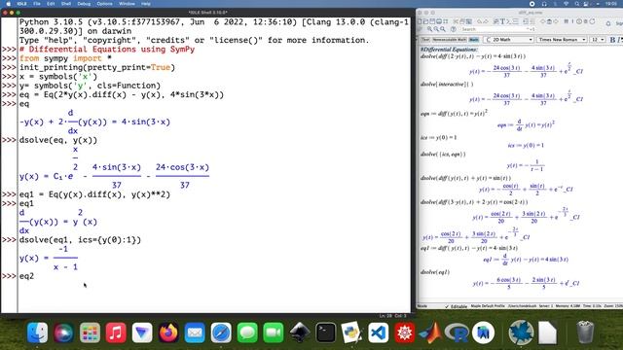Open the font size 12 dropdown
Screen dimensions: 623x350
point(598,40)
